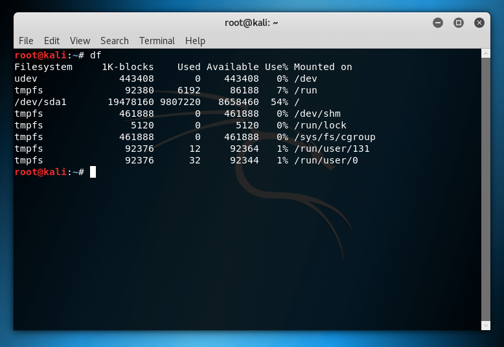504x347 pixels.
Task: Click the '8658460' available value
Action: coord(238,102)
